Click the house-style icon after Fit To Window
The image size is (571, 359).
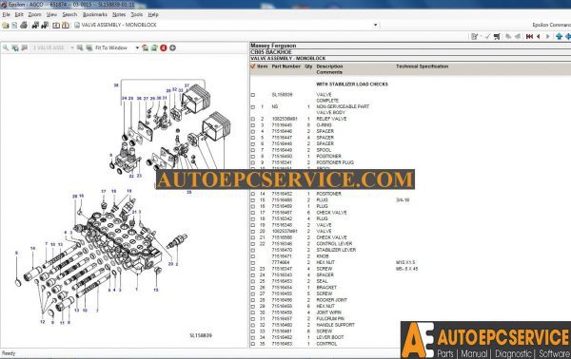pos(145,48)
